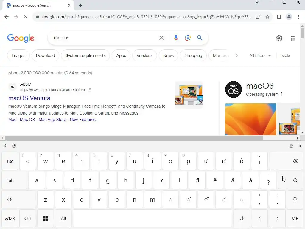Open the keyboard emoji and clipboard panel

(x=14, y=146)
